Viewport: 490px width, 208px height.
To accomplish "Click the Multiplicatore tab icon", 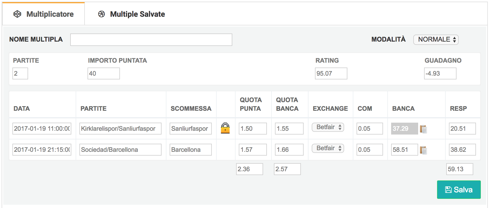I will click(x=17, y=14).
